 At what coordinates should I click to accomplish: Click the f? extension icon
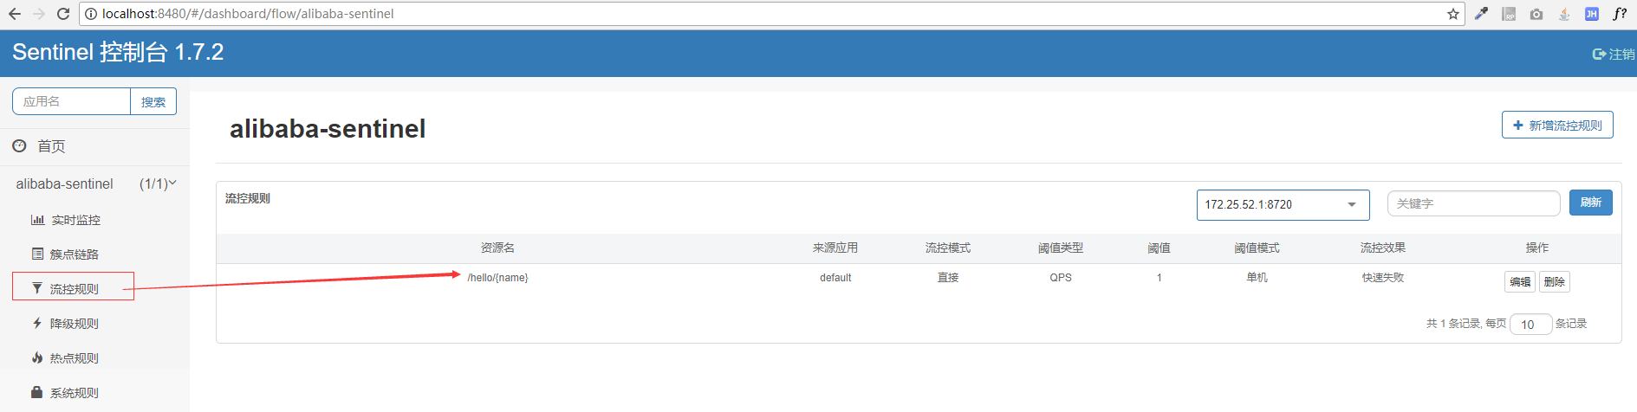1619,14
